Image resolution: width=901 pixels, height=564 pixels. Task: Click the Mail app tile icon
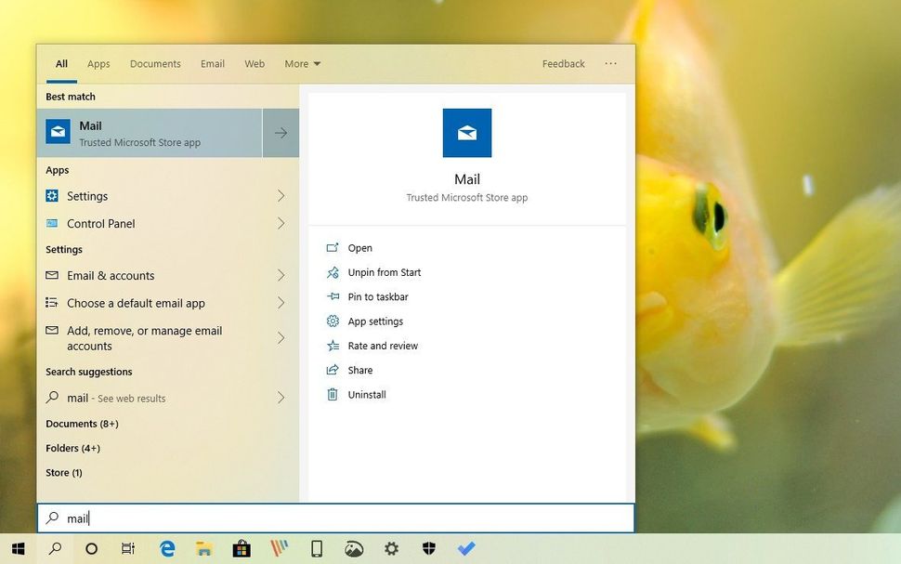click(x=466, y=132)
